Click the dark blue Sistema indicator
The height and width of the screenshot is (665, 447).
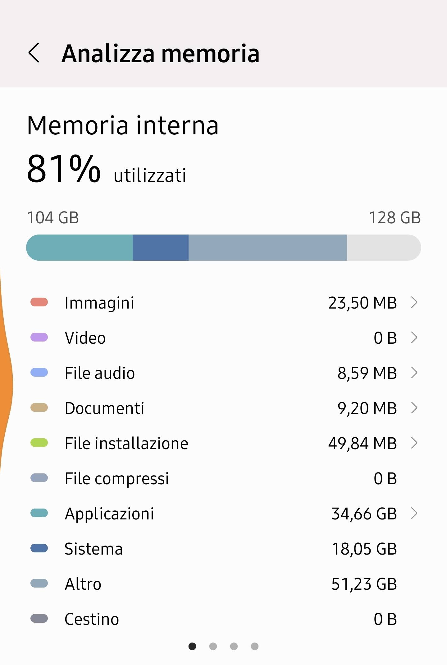[x=39, y=548]
